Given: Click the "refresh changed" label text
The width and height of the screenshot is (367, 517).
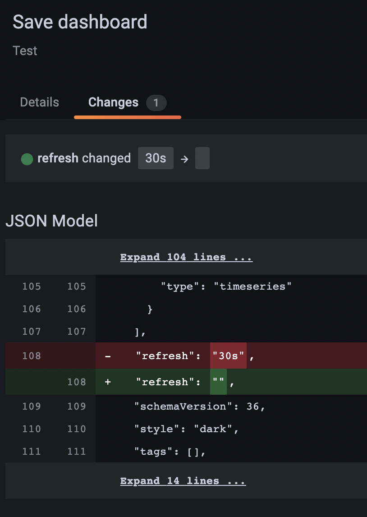Looking at the screenshot, I should (x=83, y=158).
